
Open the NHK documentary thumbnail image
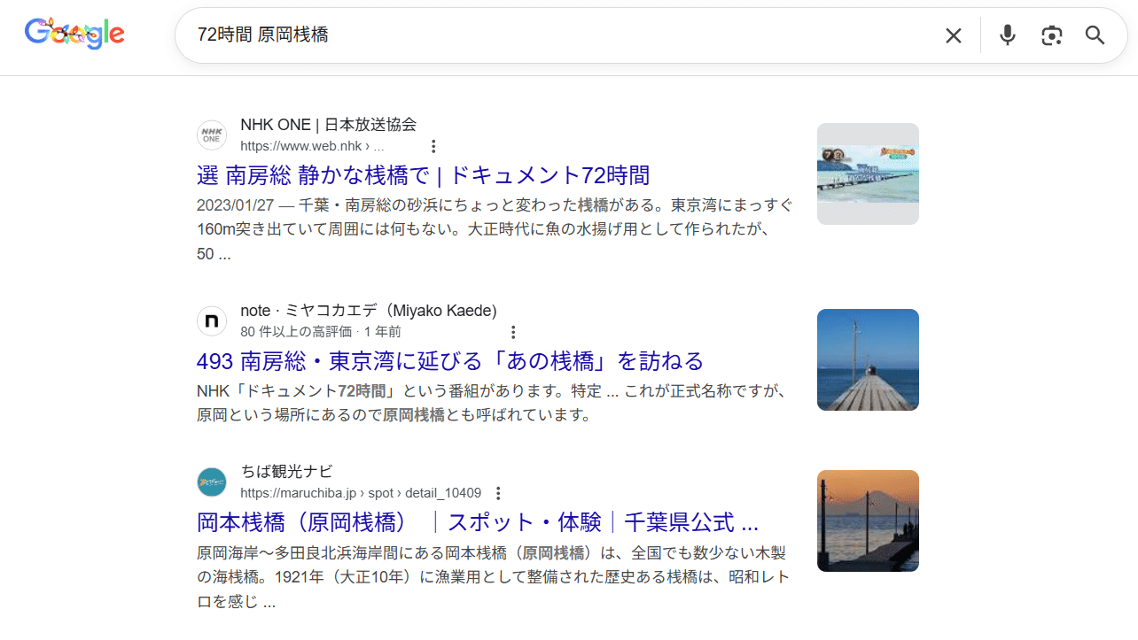coord(868,173)
